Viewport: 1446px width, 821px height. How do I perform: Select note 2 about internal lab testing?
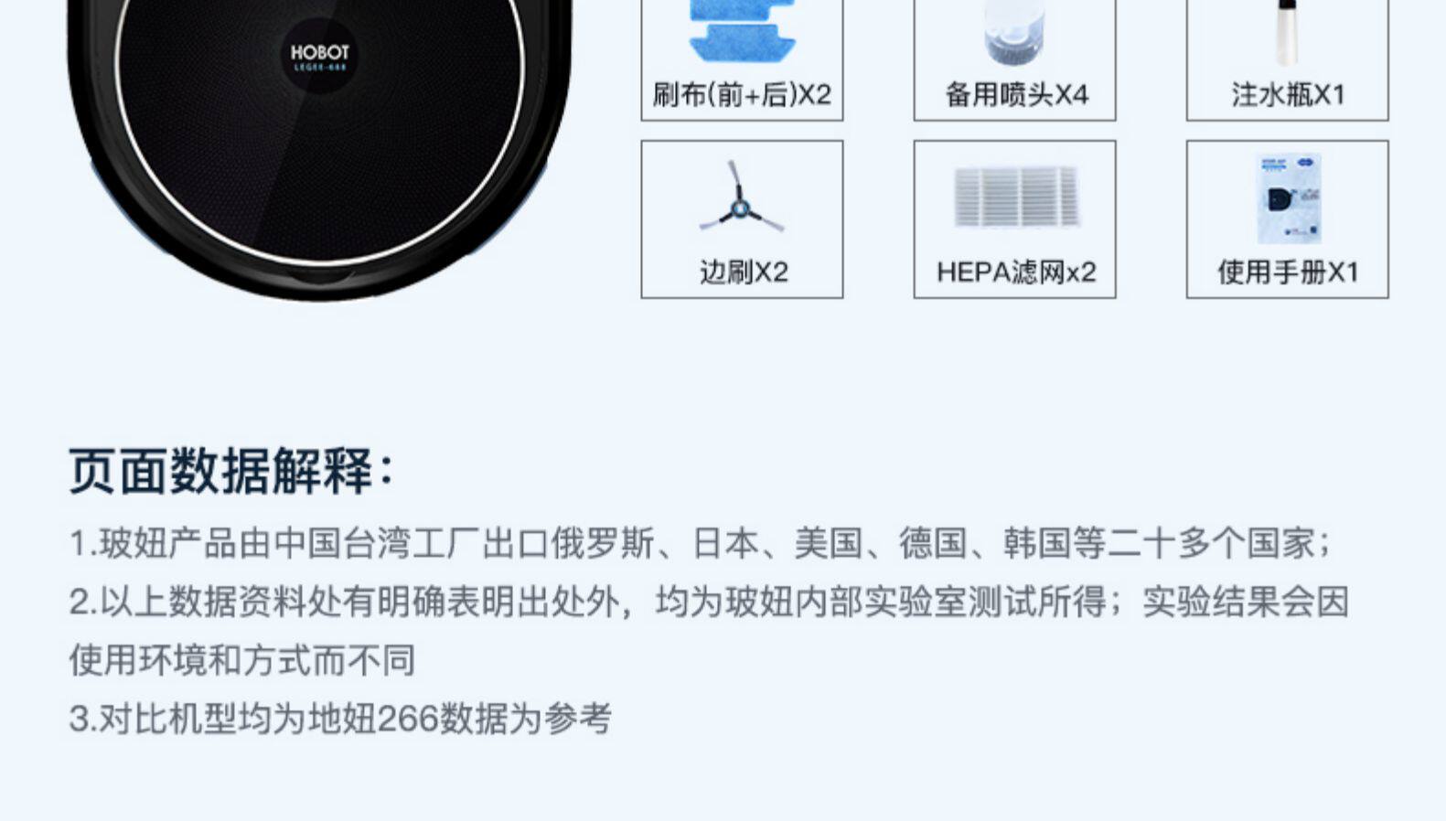tap(709, 602)
